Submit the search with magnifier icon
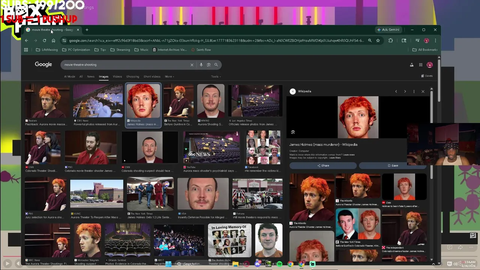 pos(216,64)
